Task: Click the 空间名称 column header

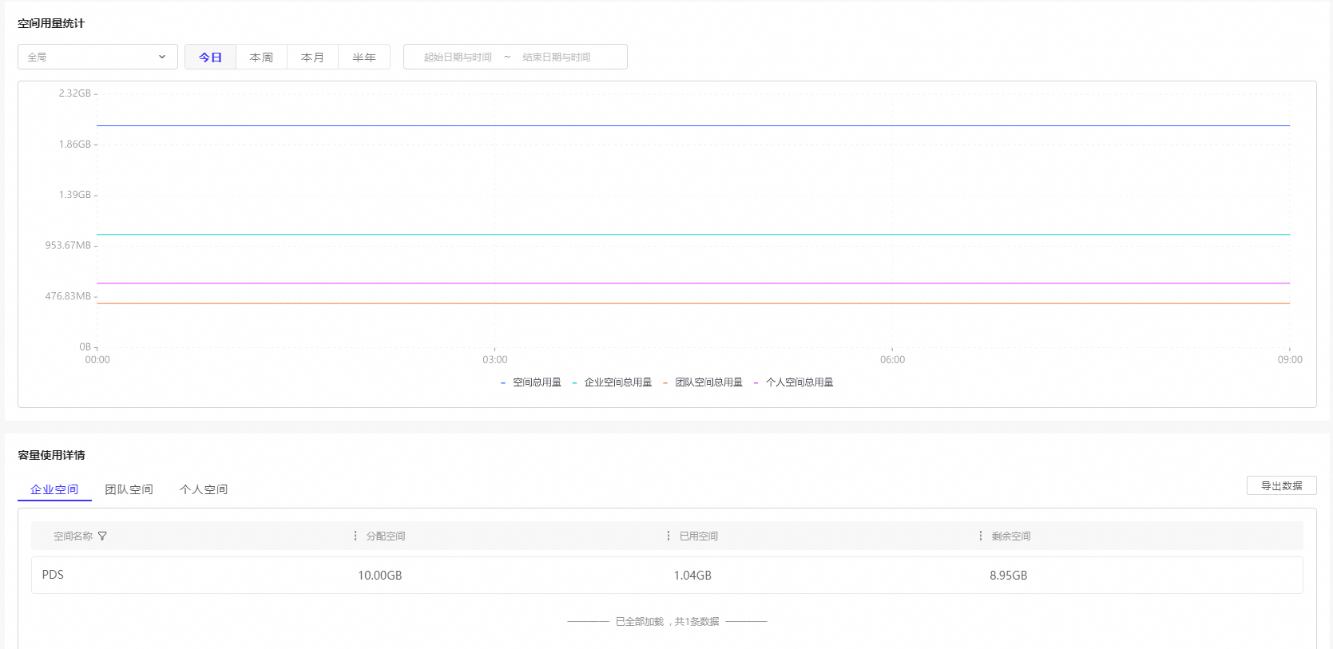Action: (x=73, y=536)
